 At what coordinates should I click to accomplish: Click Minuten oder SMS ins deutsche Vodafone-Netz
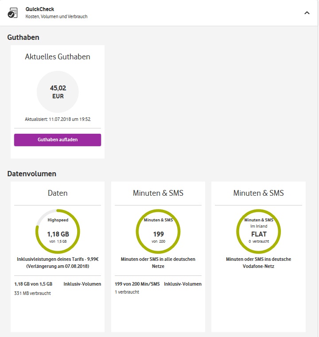pyautogui.click(x=259, y=262)
